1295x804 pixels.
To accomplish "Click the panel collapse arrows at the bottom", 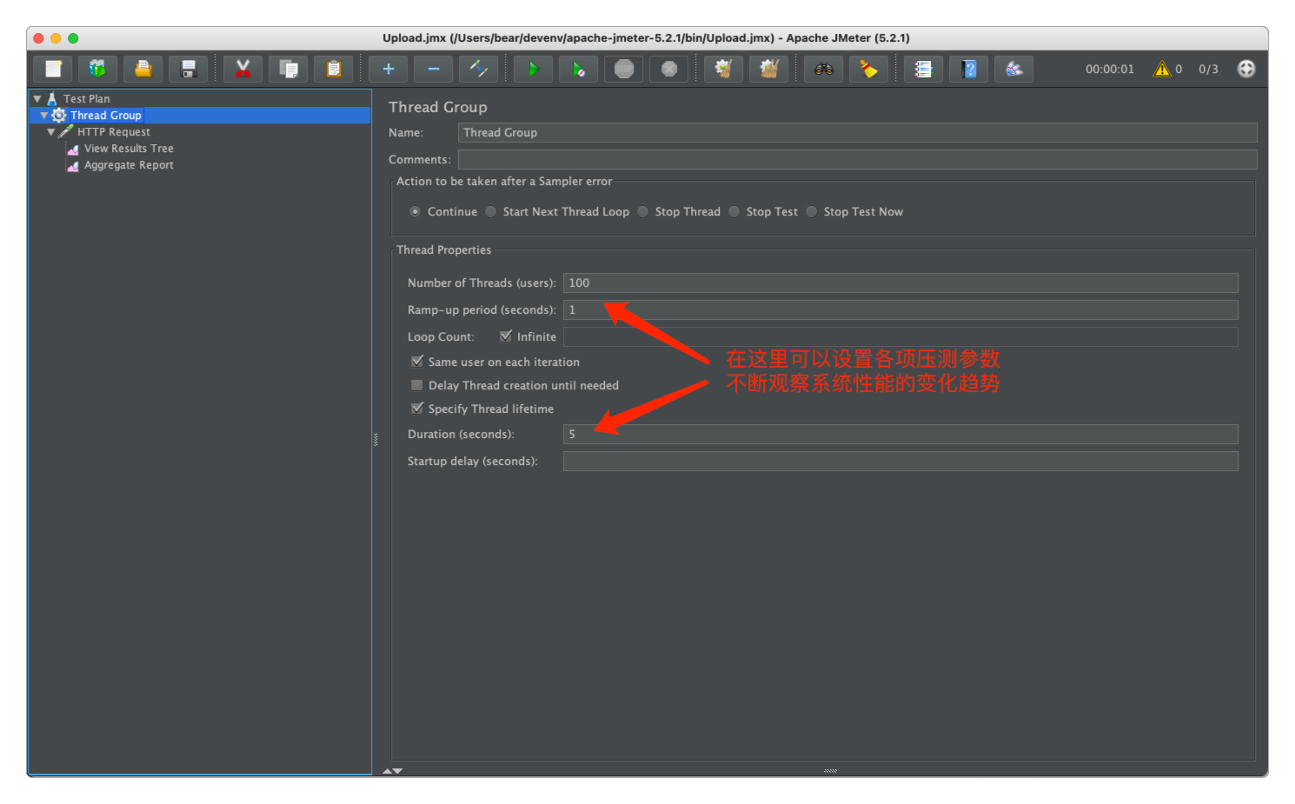I will [393, 770].
